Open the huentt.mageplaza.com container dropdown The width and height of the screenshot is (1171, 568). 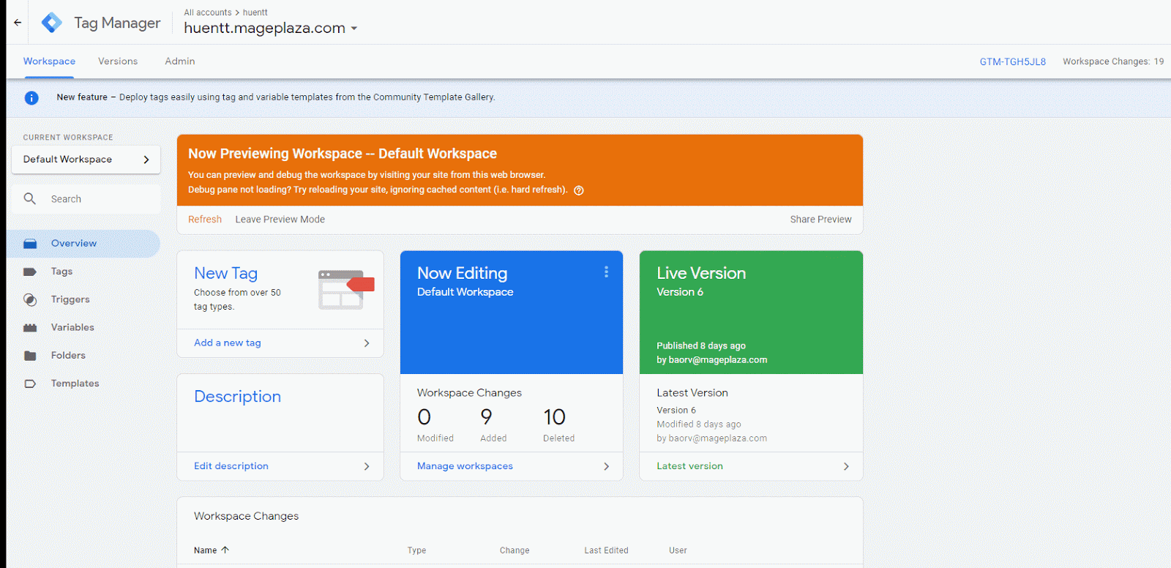tap(354, 29)
